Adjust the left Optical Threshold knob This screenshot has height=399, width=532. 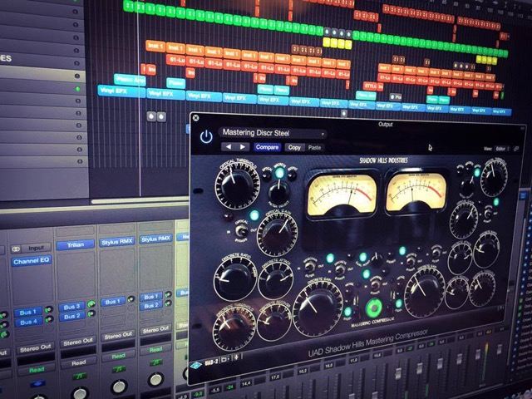pyautogui.click(x=236, y=185)
